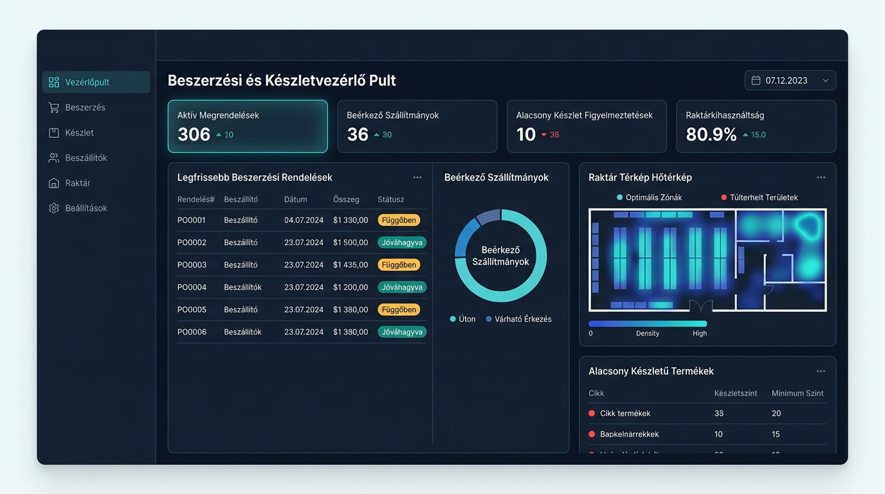This screenshot has height=494, width=885.
Task: Open the Beállítások menu item
Action: pos(96,208)
